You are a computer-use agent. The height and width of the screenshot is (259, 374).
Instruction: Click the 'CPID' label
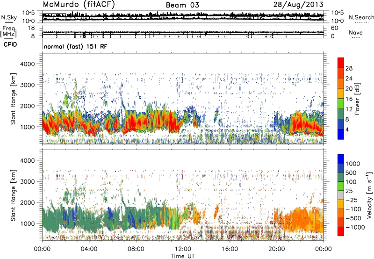coord(10,44)
